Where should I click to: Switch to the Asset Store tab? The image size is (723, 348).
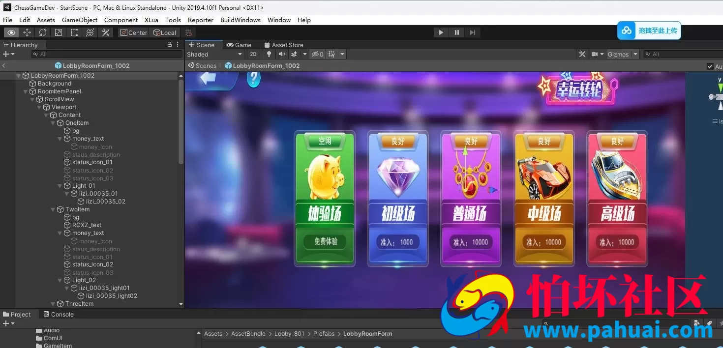(284, 45)
